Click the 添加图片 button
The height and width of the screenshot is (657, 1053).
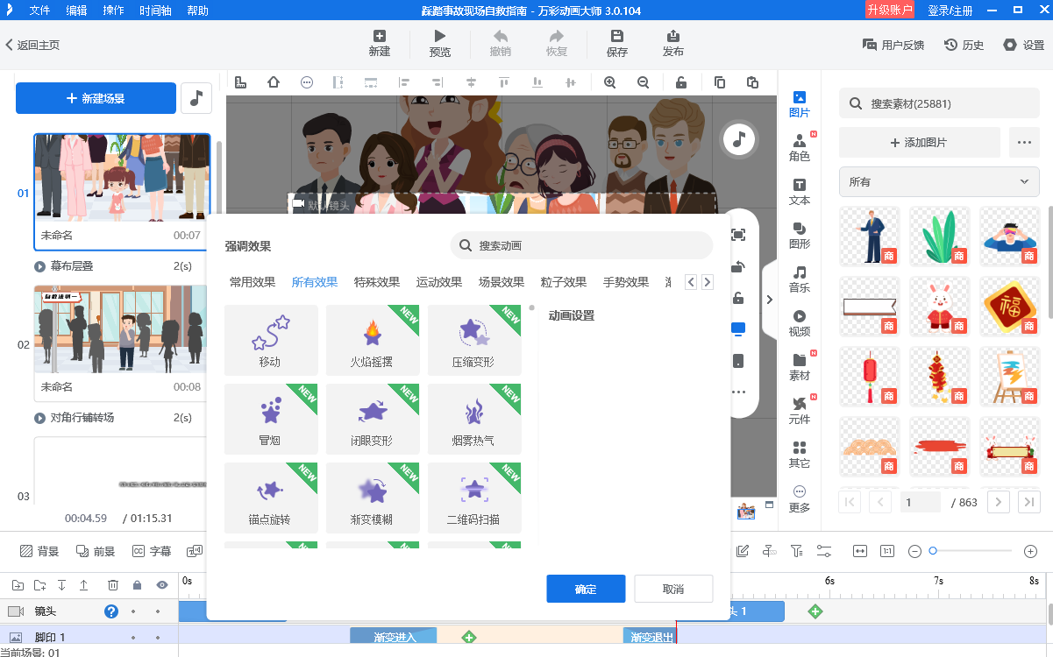tap(919, 142)
